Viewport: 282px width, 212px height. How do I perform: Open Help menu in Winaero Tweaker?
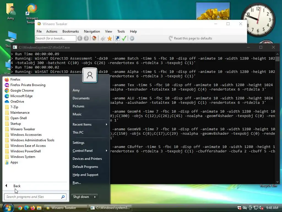point(133,31)
